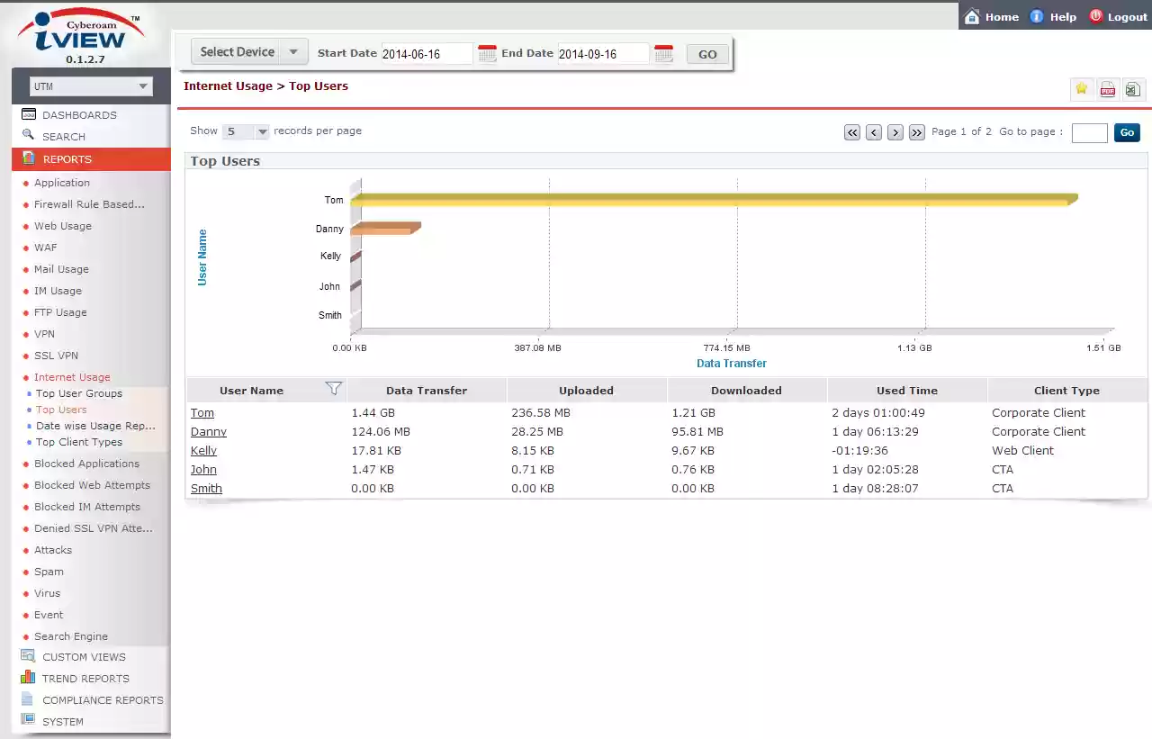
Task: Export the report as PDF
Action: click(x=1107, y=88)
